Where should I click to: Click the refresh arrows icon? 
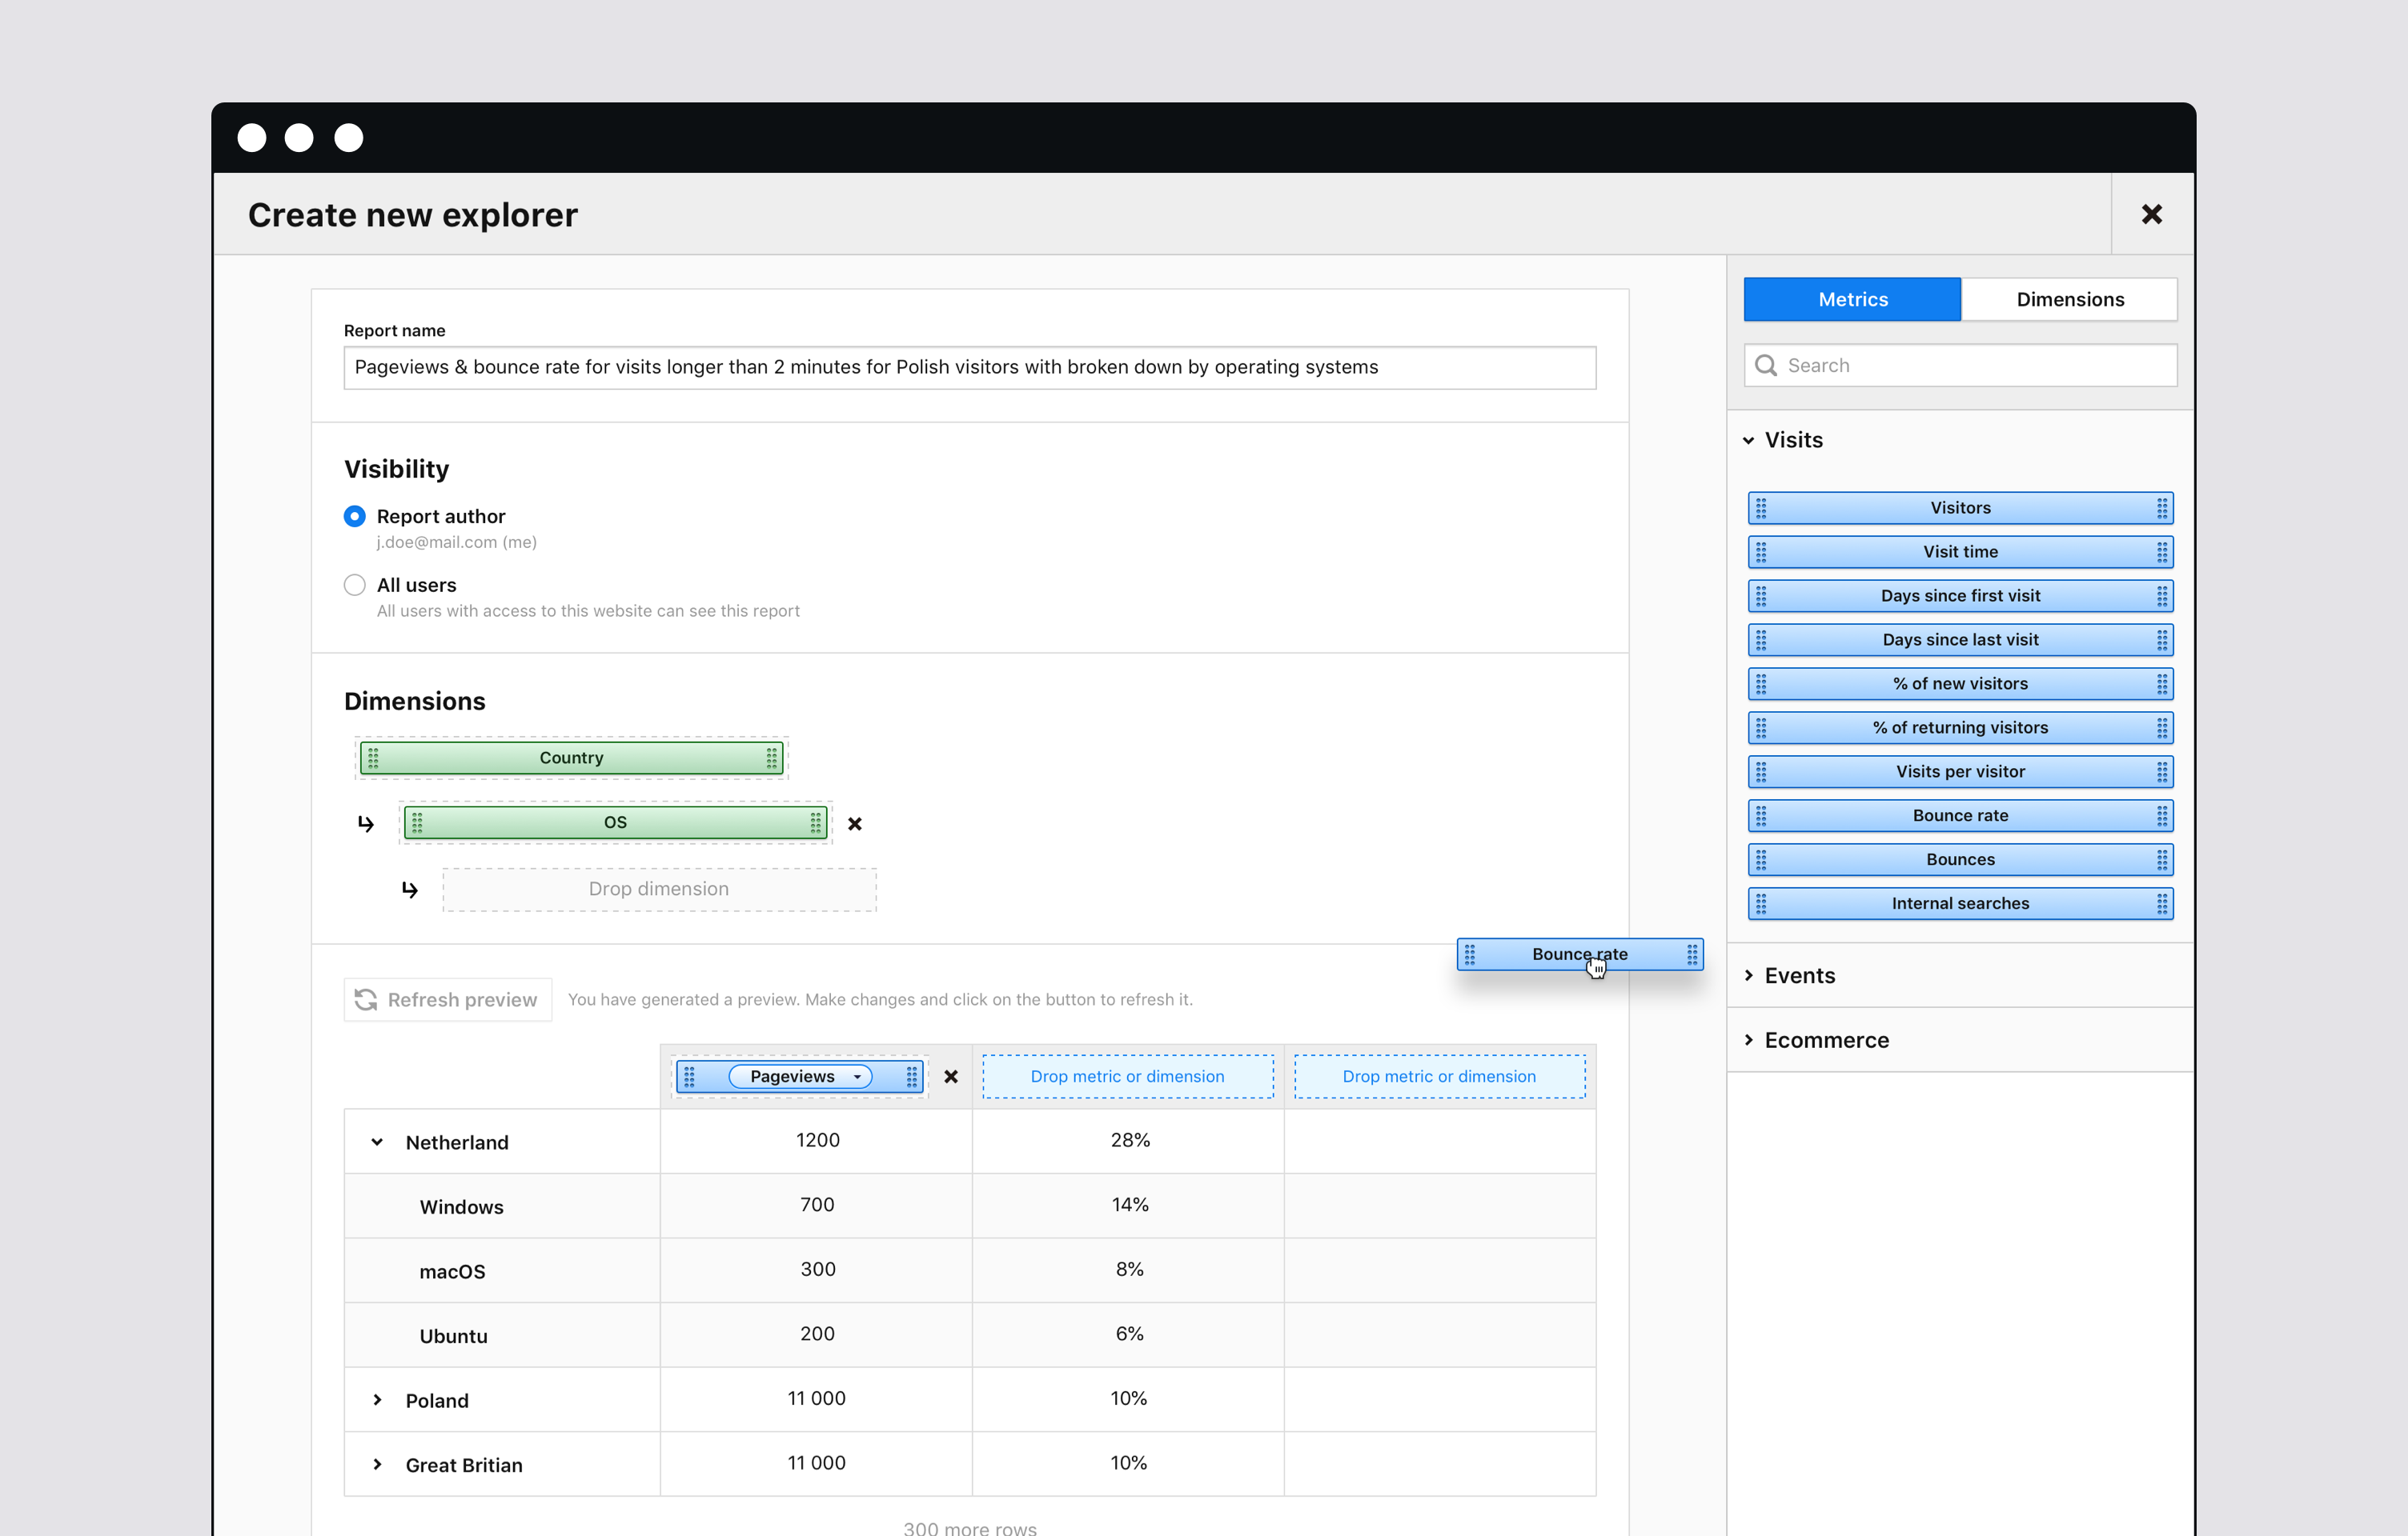(x=366, y=999)
